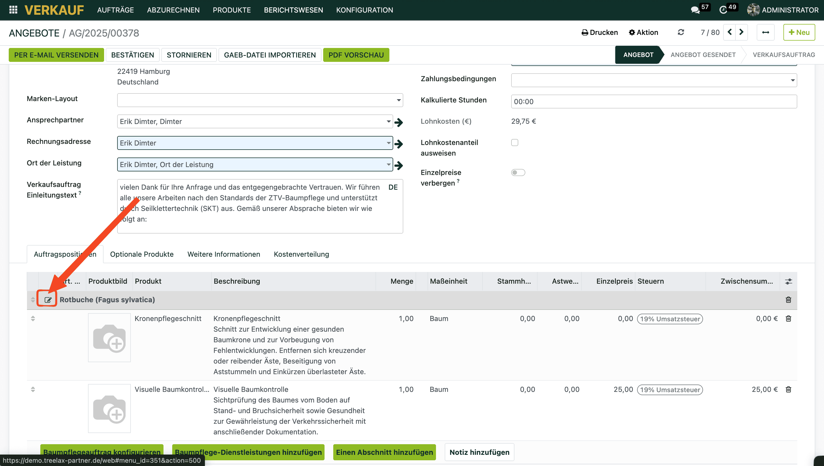
Task: Open the apps grid menu icon
Action: tap(13, 10)
